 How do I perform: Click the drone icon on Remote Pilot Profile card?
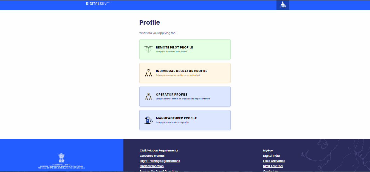point(148,48)
